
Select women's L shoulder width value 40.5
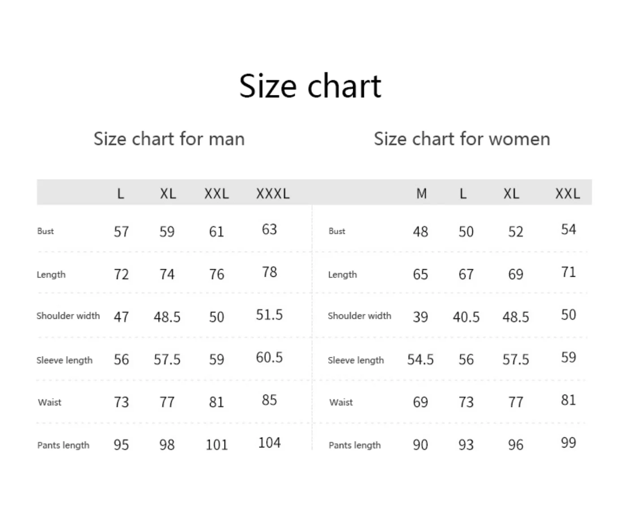[466, 317]
